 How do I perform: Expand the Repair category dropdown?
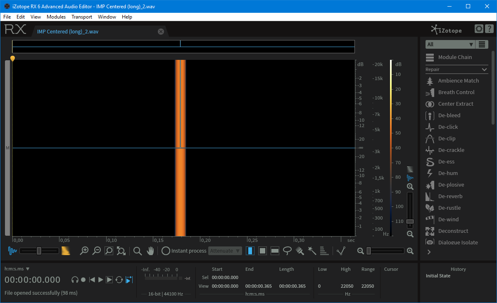tap(457, 69)
